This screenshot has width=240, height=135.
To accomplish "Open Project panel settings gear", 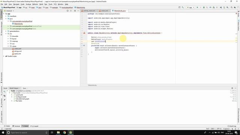I will pyautogui.click(x=75, y=11).
